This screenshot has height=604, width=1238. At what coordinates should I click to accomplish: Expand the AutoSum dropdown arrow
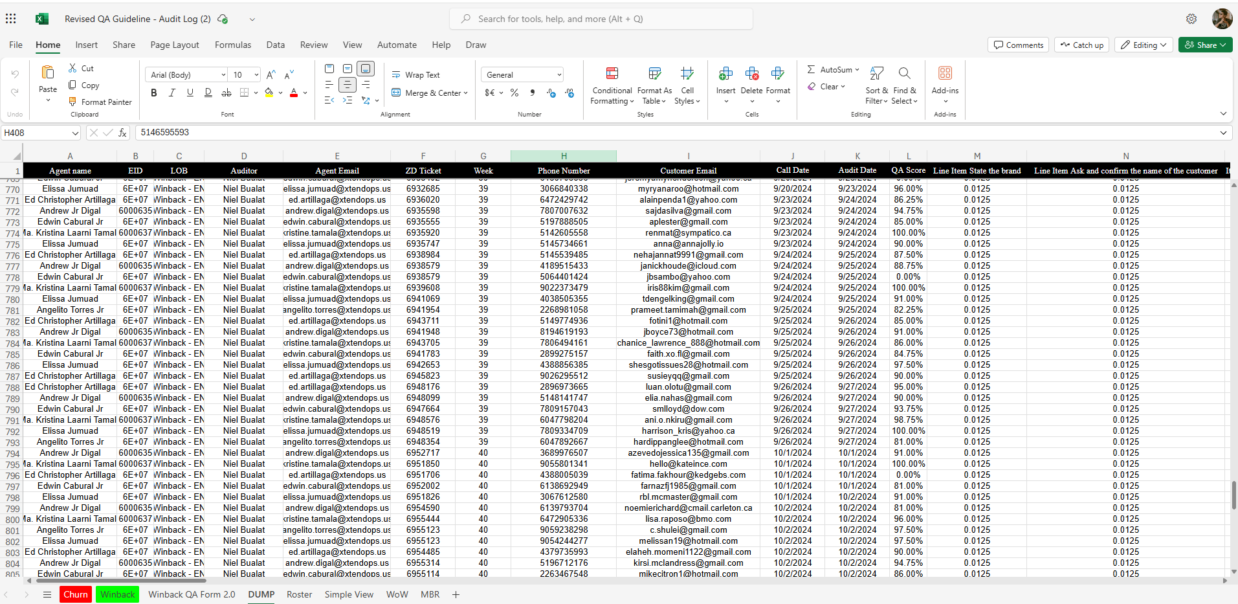click(857, 70)
